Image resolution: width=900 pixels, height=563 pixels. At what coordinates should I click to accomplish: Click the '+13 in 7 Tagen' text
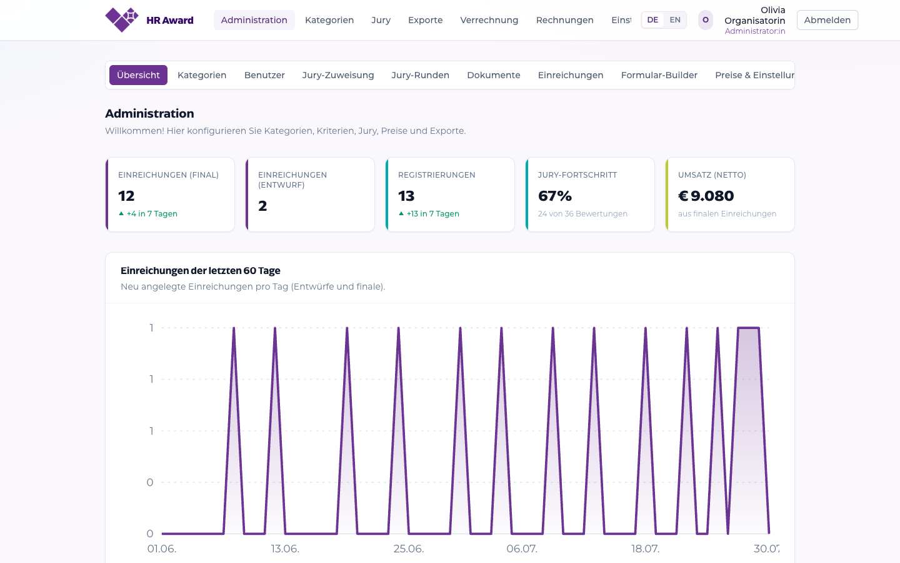[x=433, y=213]
